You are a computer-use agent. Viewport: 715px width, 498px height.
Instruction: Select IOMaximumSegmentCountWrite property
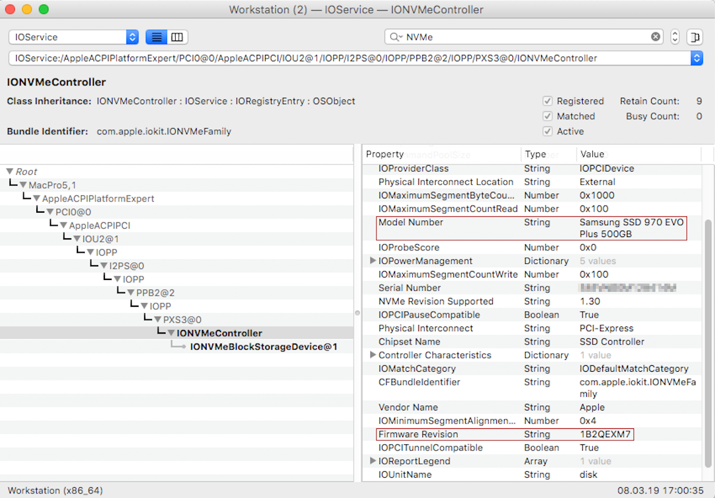click(532, 275)
